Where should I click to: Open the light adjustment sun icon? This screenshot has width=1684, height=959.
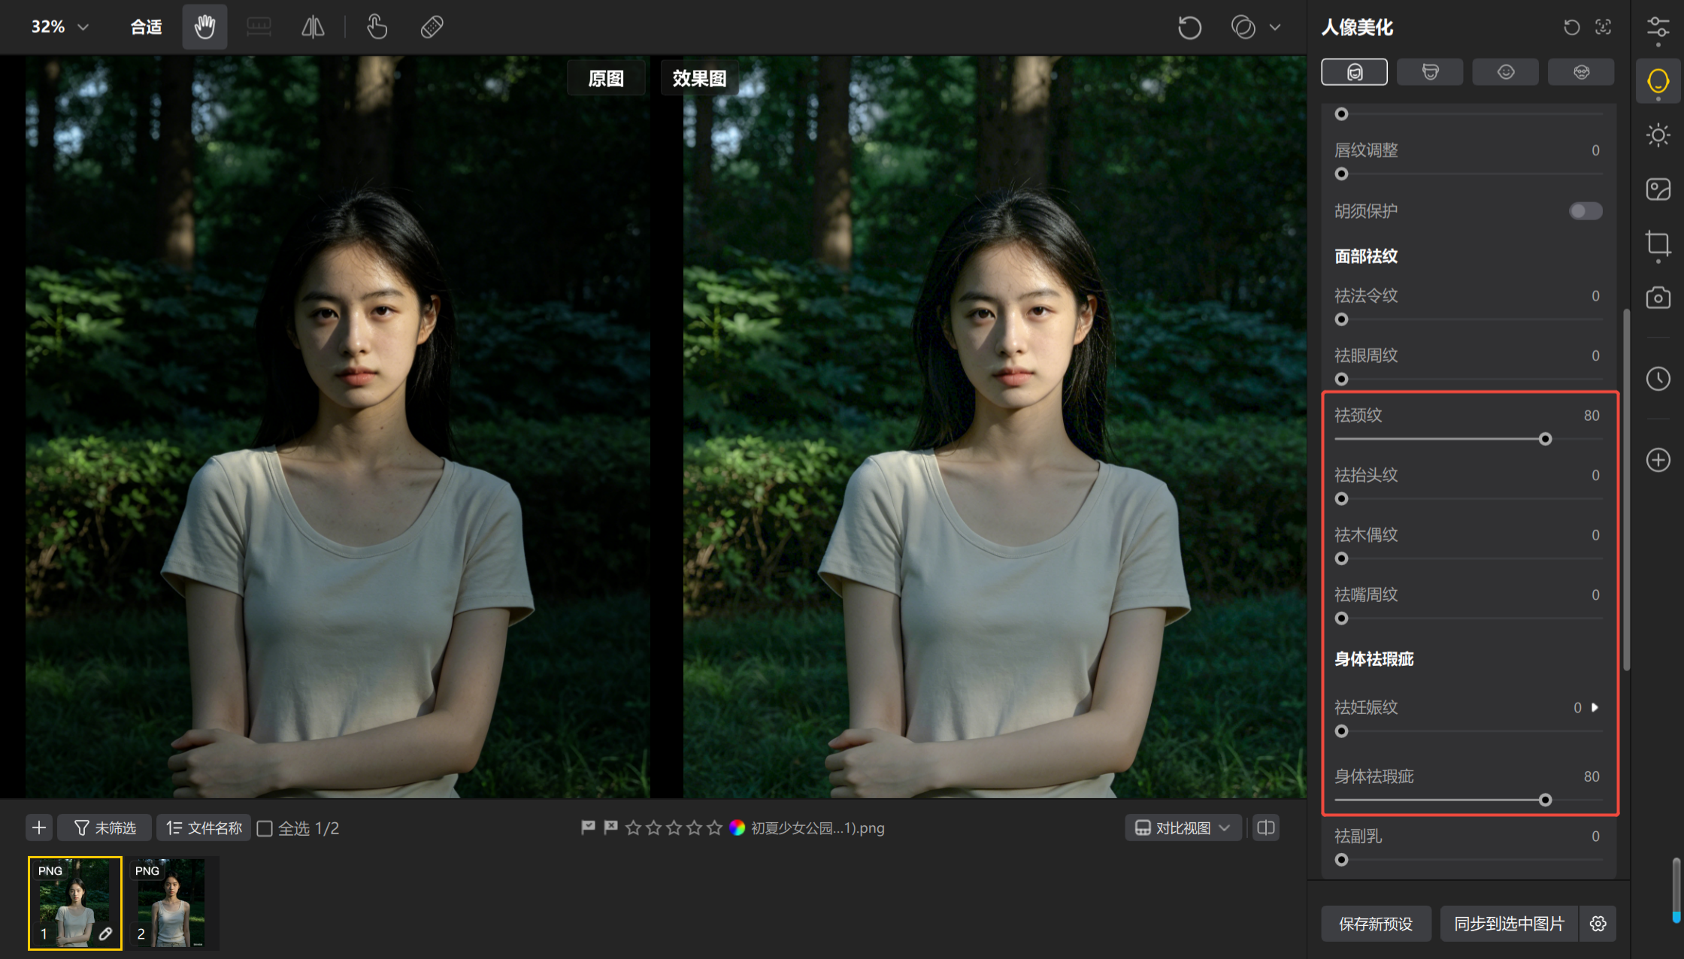(1658, 135)
